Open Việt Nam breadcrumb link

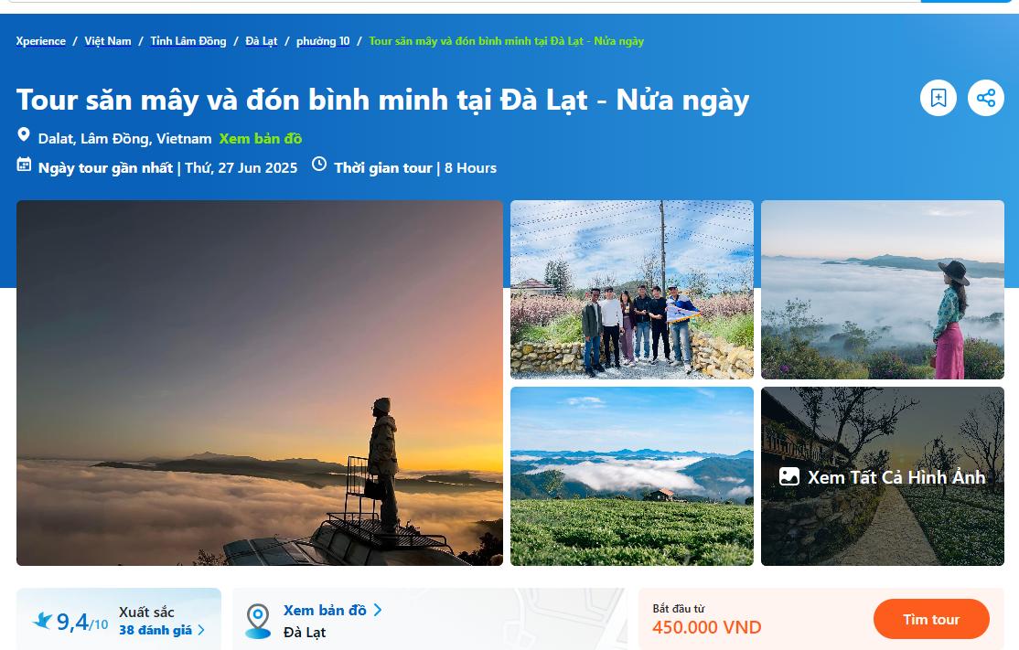point(108,41)
